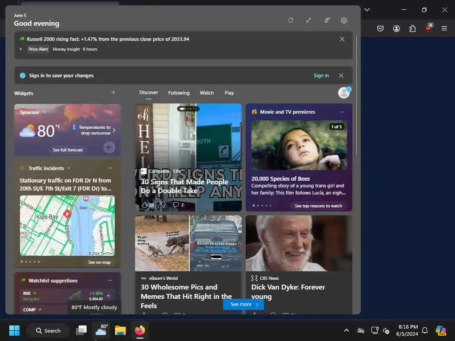Open Firefox extensions puzzle icon
Screen dimensions: 455x341
coord(412,28)
